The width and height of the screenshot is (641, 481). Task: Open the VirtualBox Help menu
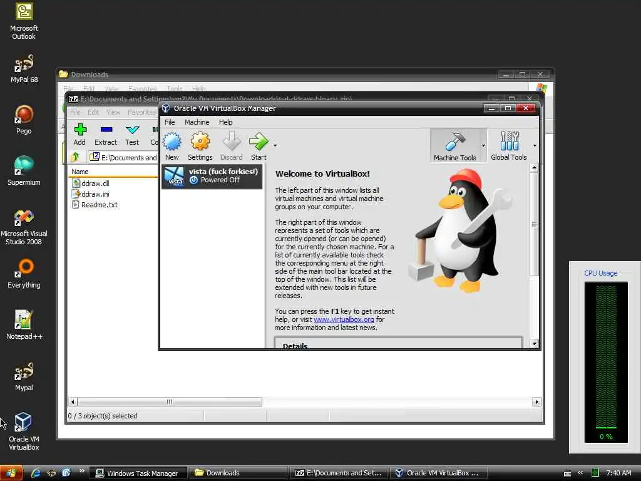click(225, 122)
